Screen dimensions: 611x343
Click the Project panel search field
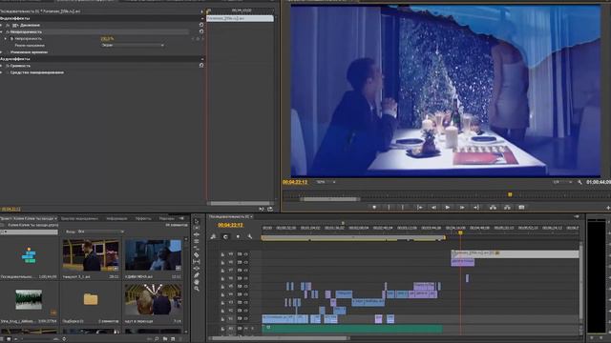30,232
